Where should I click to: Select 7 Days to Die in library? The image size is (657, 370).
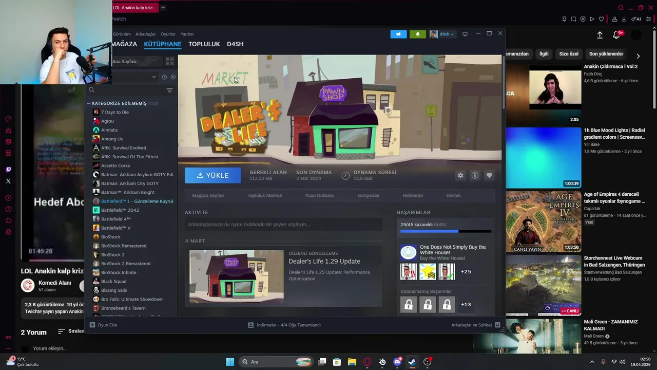pos(114,112)
